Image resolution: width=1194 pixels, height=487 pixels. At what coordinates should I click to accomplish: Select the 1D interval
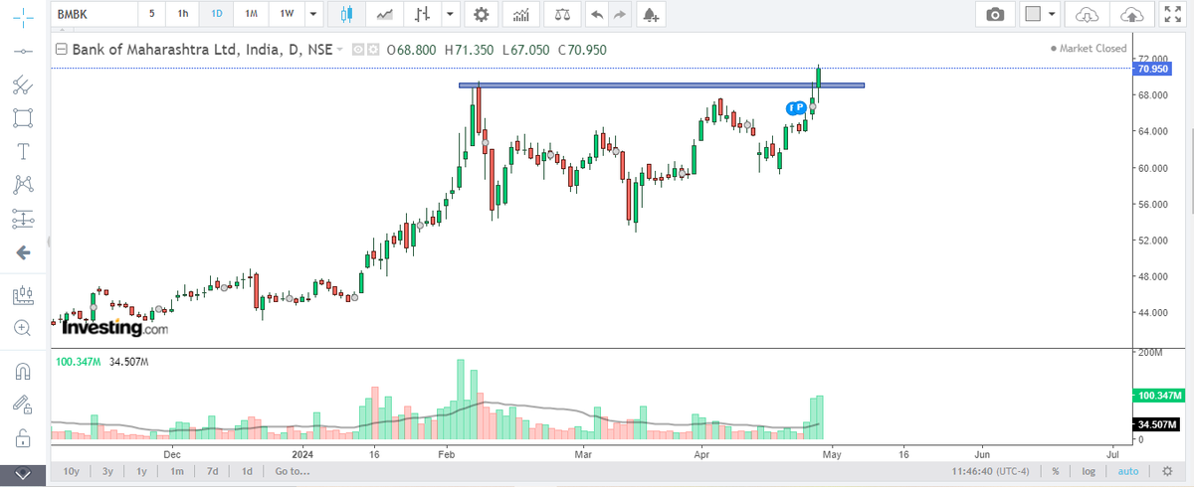(x=217, y=14)
